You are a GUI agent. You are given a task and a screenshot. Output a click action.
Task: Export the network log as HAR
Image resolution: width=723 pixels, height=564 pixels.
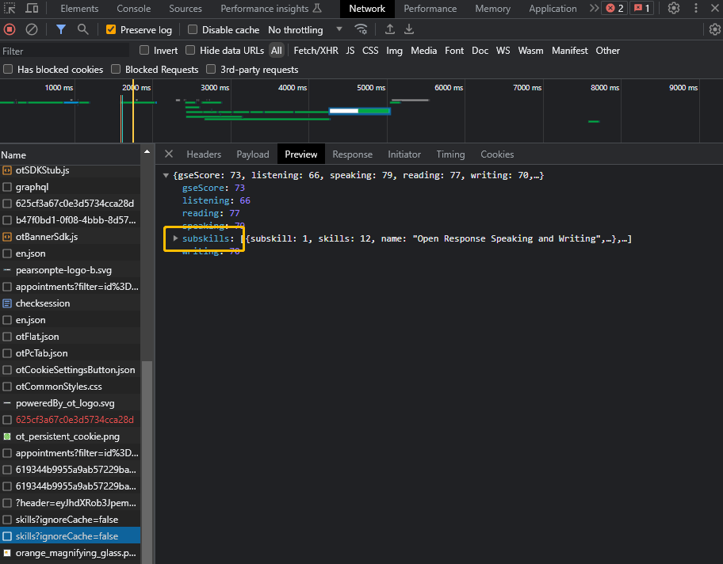409,29
